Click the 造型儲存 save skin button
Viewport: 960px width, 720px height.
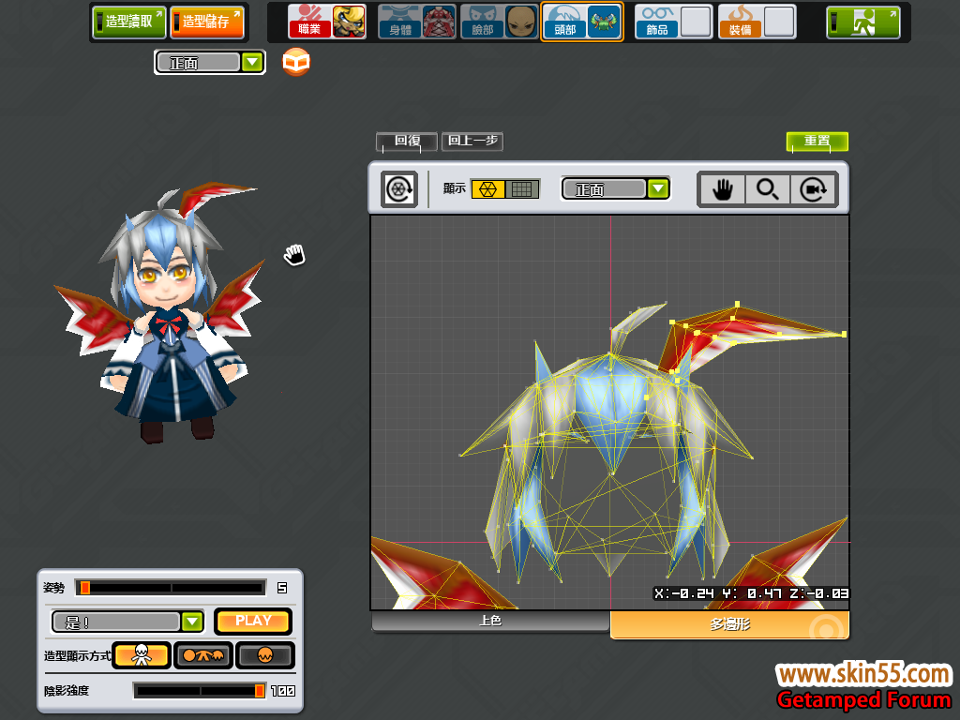(x=206, y=22)
